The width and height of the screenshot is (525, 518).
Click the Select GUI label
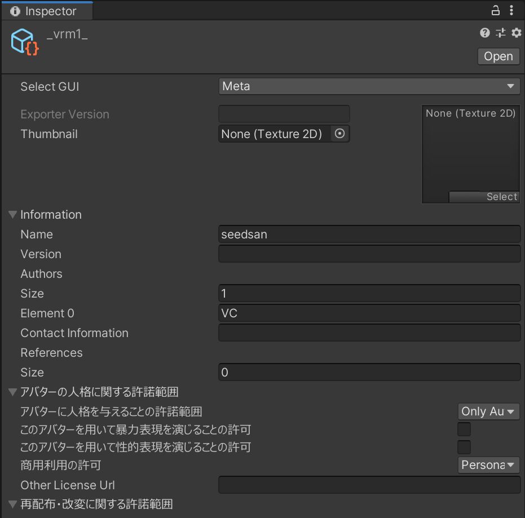[50, 87]
